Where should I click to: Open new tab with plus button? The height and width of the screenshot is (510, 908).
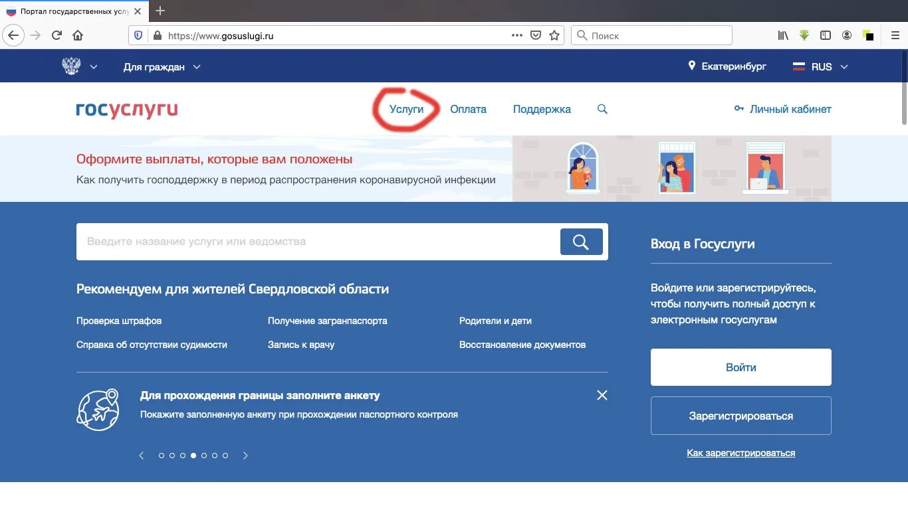tap(160, 11)
